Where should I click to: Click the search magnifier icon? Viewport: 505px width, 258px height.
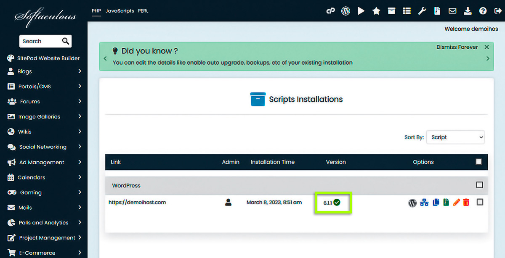tap(66, 41)
